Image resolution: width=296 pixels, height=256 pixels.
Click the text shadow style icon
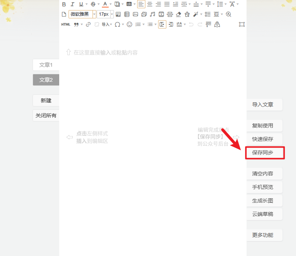(x=117, y=4)
